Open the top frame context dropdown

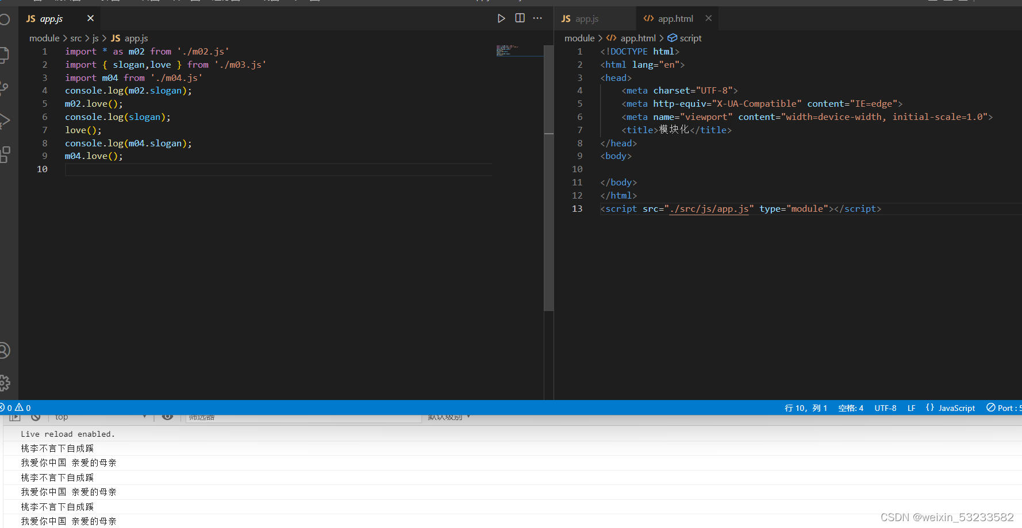(101, 417)
